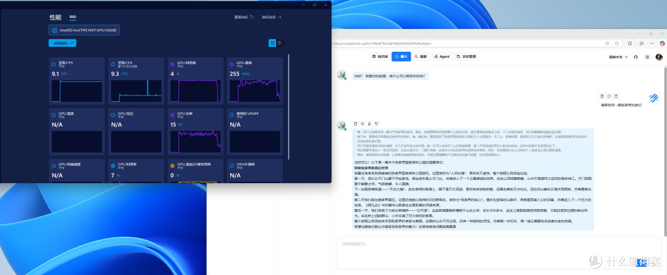667x275 pixels.
Task: Toggle the GPU 利用率 metric circle
Action: 172,64
